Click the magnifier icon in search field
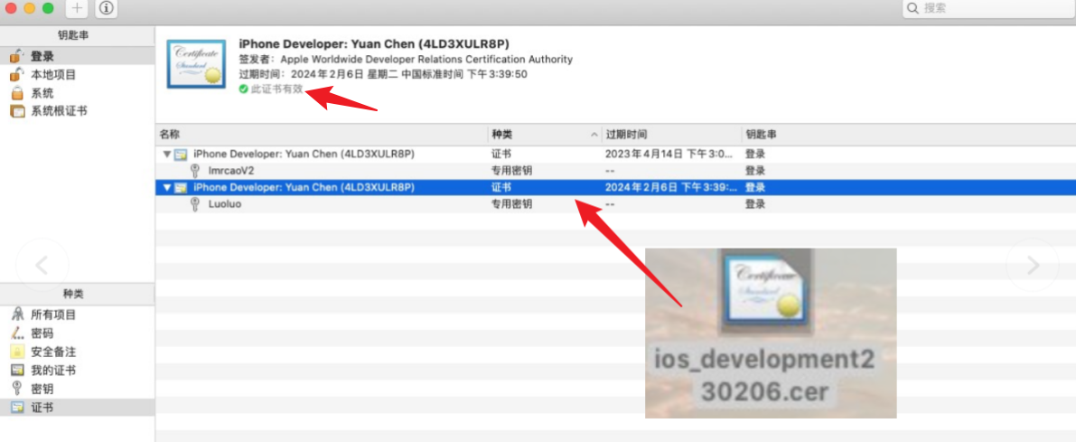 click(x=912, y=8)
